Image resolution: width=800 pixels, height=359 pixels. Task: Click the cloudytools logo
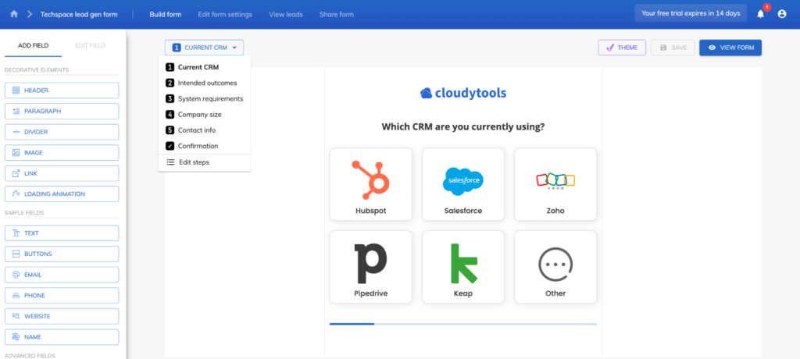pos(463,93)
